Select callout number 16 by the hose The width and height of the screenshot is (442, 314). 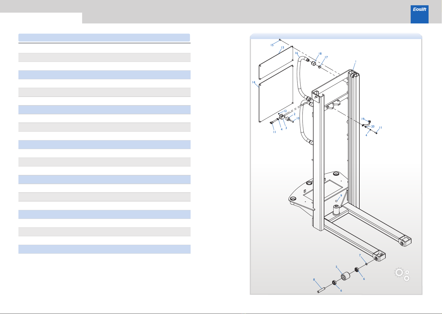[296, 53]
